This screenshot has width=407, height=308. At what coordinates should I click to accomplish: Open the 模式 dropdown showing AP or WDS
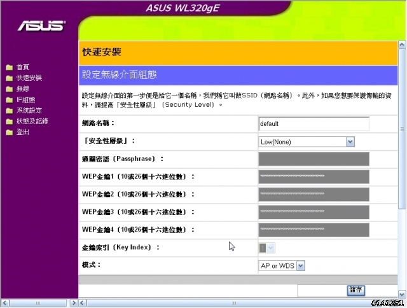282,266
